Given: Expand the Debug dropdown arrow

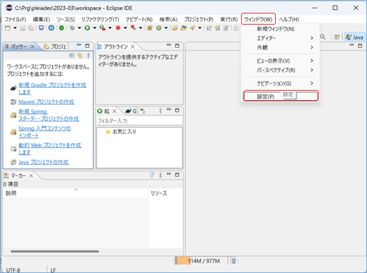Looking at the screenshot, I should [79, 28].
